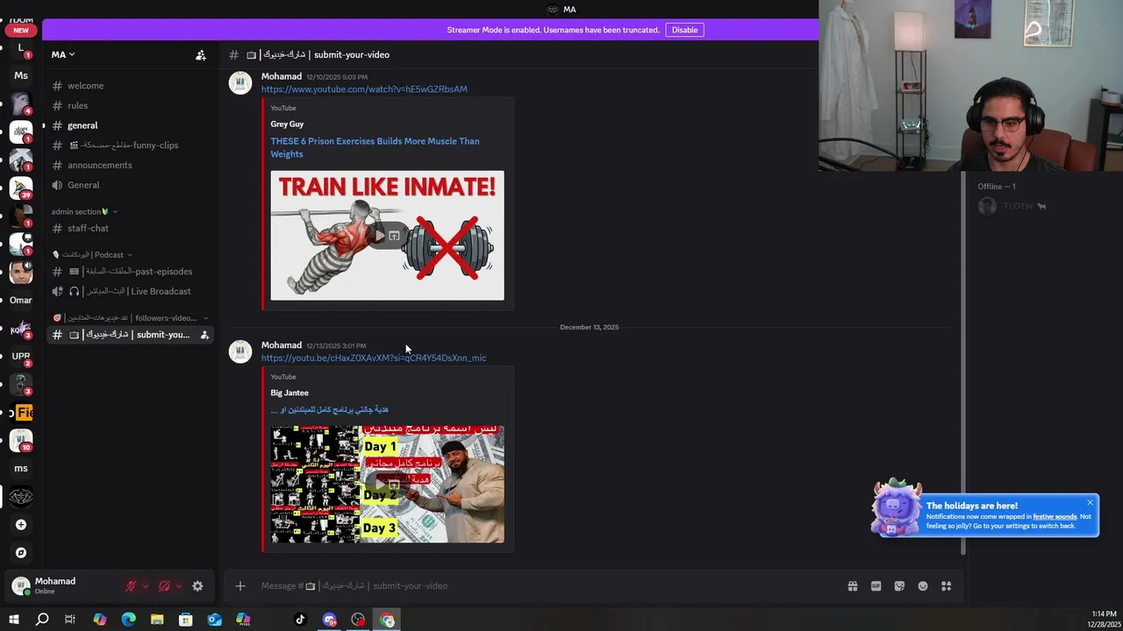Open the rules channel
1123x631 pixels.
pos(129,106)
